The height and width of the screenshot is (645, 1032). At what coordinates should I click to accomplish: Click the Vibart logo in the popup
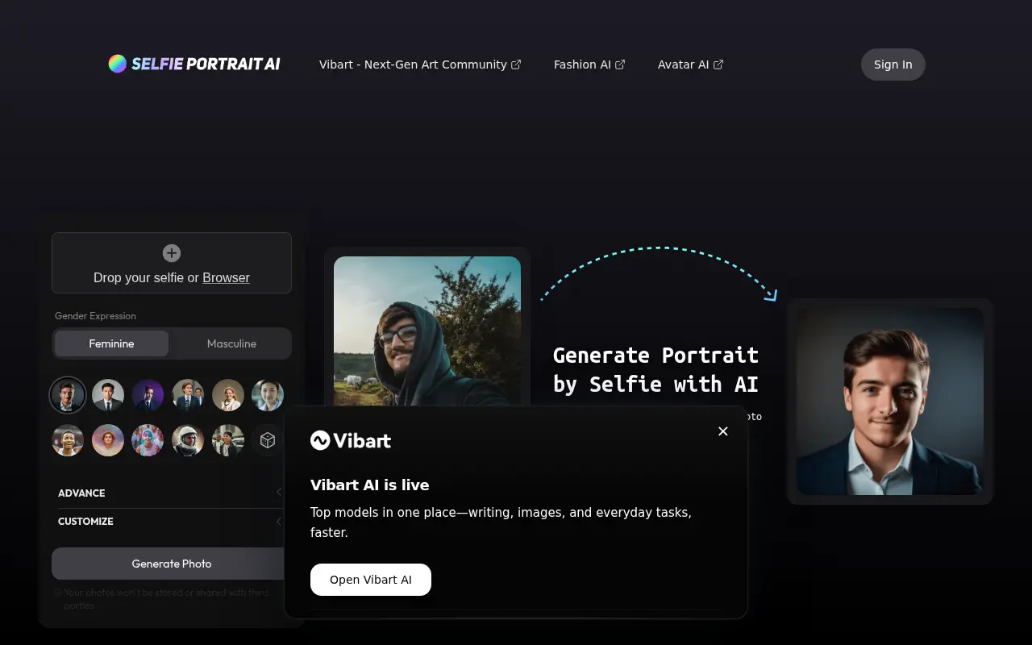(x=351, y=440)
